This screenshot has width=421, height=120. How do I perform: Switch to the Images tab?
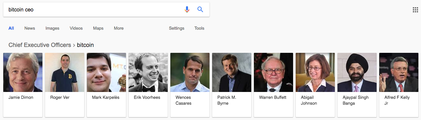[x=52, y=28]
